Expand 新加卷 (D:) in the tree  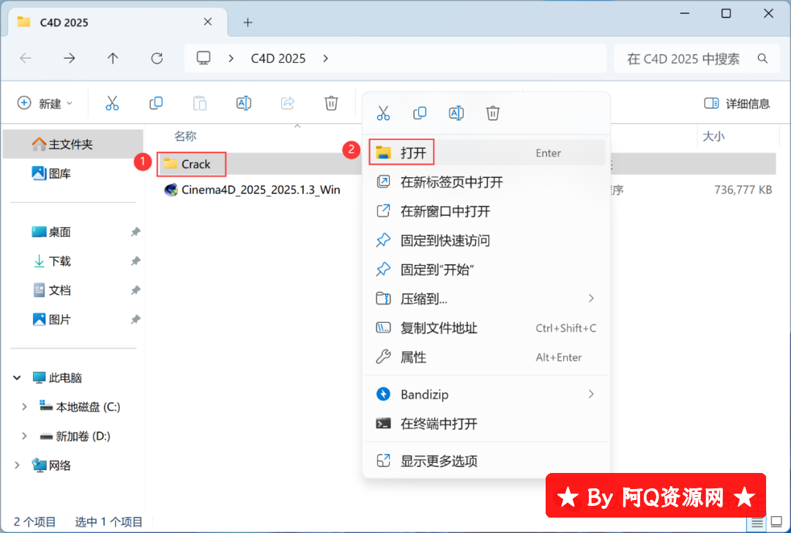(24, 436)
